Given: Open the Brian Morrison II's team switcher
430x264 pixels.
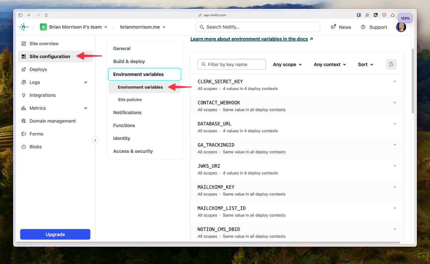Looking at the screenshot, I should coord(74,27).
